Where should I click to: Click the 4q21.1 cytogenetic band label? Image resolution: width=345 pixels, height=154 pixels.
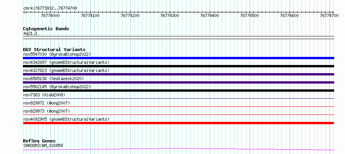pos(30,33)
